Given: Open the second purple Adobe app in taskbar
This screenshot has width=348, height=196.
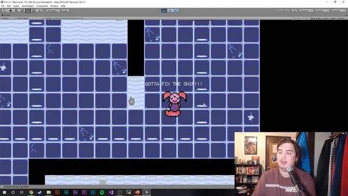Looking at the screenshot, I should pyautogui.click(x=84, y=192).
